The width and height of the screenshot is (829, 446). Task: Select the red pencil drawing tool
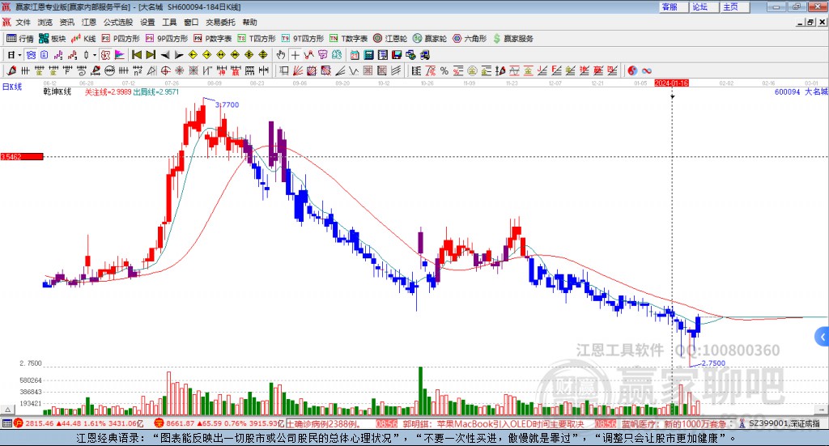(11, 70)
